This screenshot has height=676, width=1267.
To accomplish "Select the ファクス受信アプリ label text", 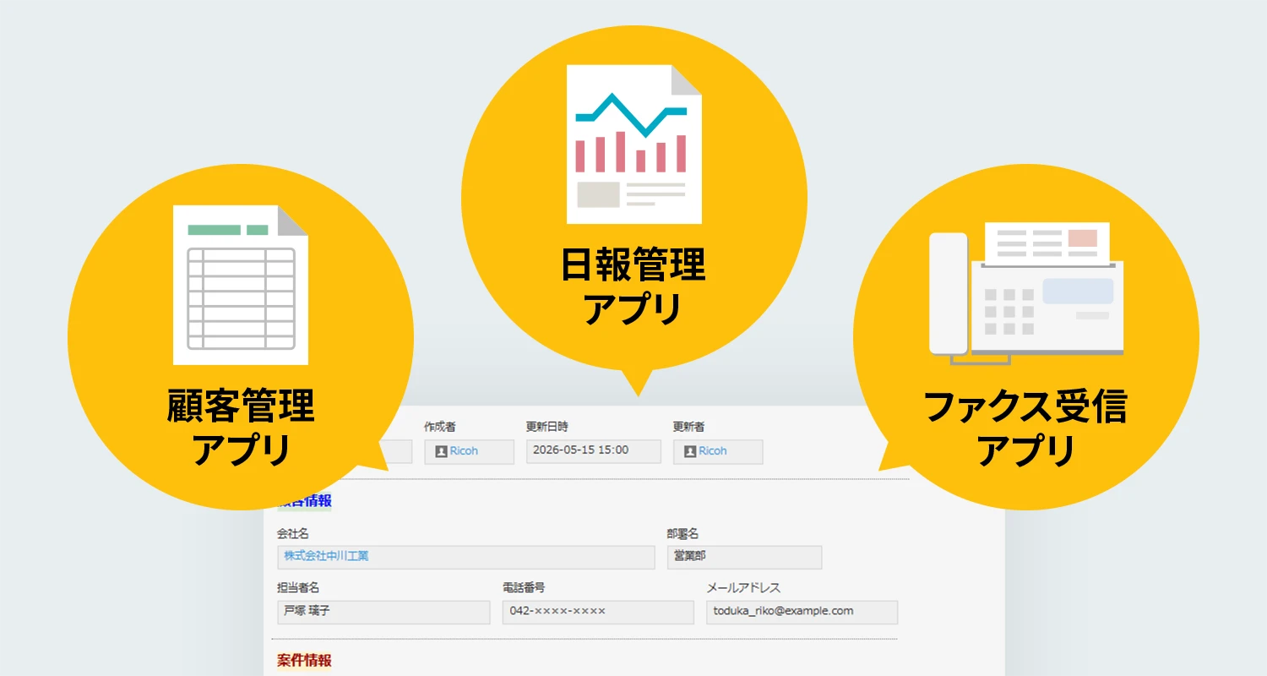I will point(1026,428).
